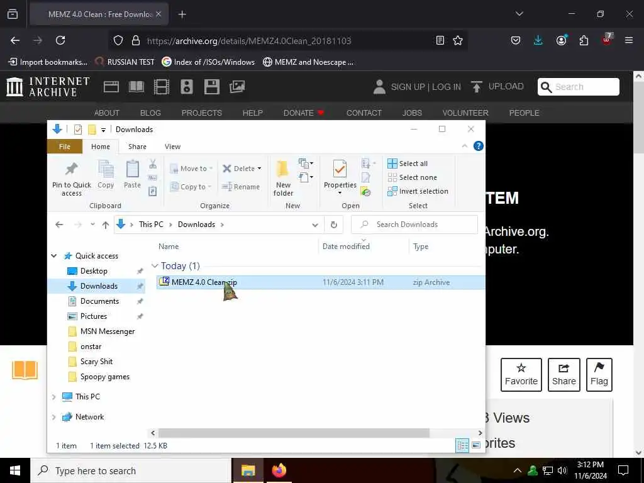Click the Rename button
Viewport: 644px width, 483px height.
click(241, 187)
